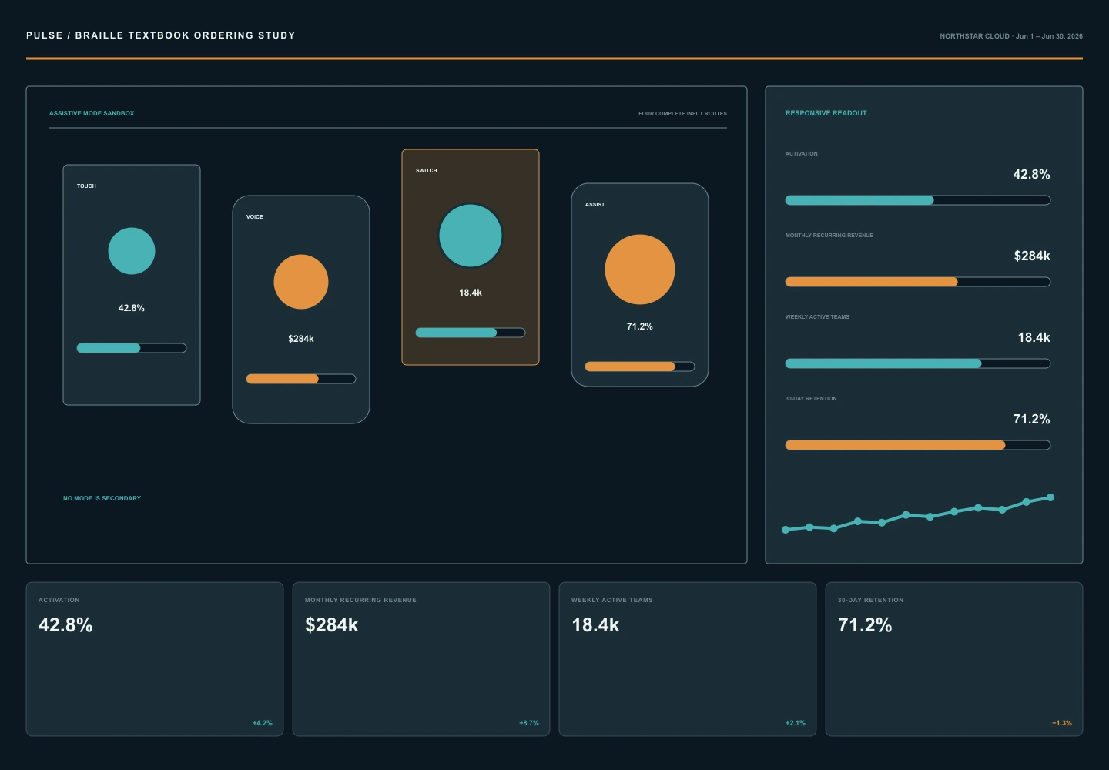This screenshot has width=1109, height=770.
Task: Click the orange circle in VOICE card
Action: 301,282
